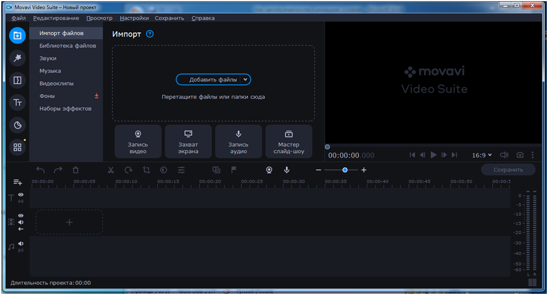Toggle title track visibility eye
This screenshot has height=295, width=548.
21,195
